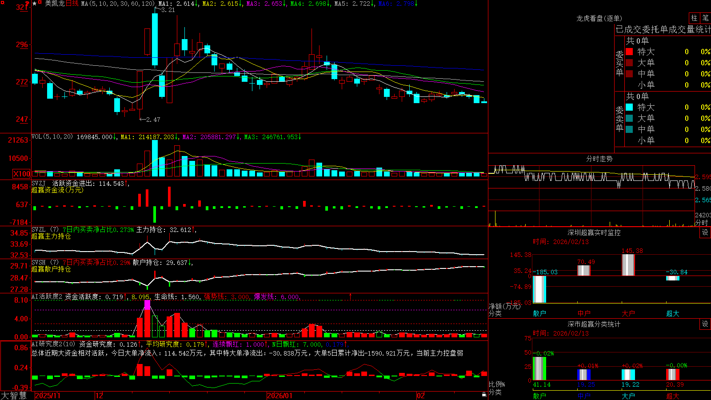Click the SVZL indicator name
This screenshot has width=711, height=400.
tap(39, 230)
